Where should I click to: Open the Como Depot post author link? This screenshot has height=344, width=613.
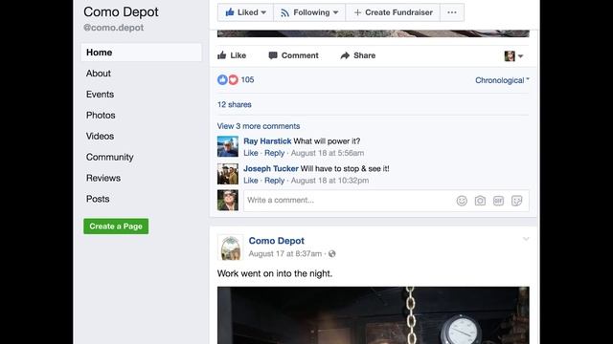click(x=277, y=241)
